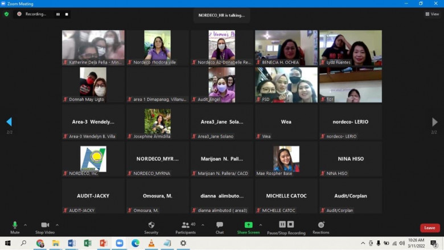The height and width of the screenshot is (250, 444).
Task: Open the Security options
Action: [x=151, y=227]
